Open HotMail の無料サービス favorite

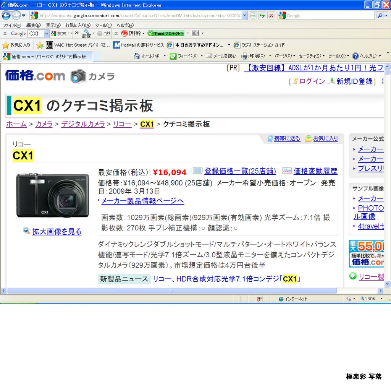(138, 45)
